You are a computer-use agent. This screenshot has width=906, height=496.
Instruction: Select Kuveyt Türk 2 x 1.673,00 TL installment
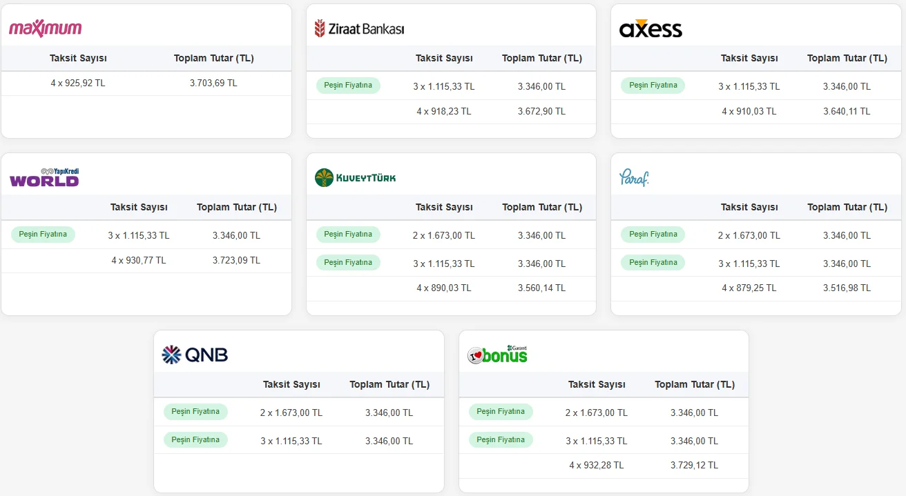(444, 236)
